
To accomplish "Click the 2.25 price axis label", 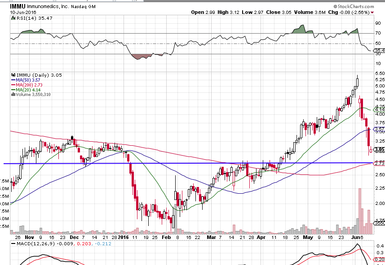I will 380,188.
